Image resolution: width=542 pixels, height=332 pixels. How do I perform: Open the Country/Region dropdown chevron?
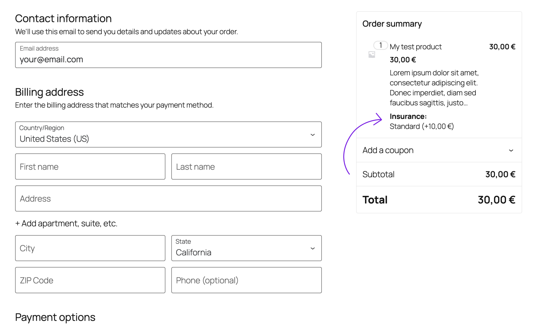coord(313,134)
